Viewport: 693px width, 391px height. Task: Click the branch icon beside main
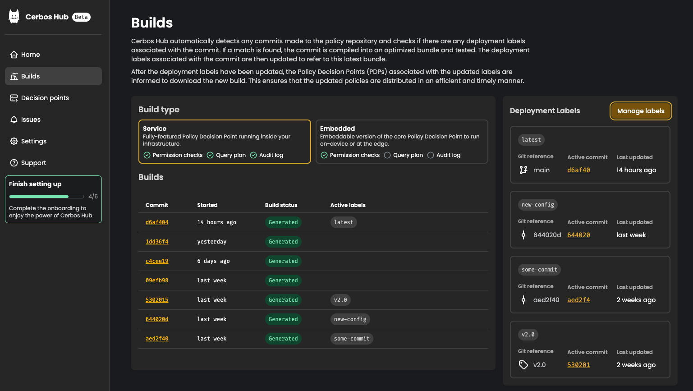click(523, 170)
